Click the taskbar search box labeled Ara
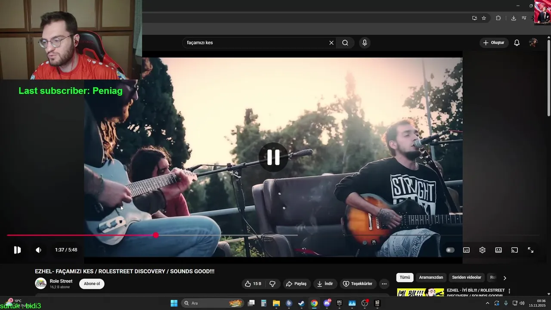The image size is (551, 310). [x=213, y=303]
